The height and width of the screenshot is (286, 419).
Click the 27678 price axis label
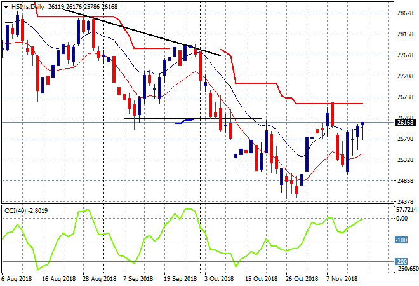tap(406, 55)
